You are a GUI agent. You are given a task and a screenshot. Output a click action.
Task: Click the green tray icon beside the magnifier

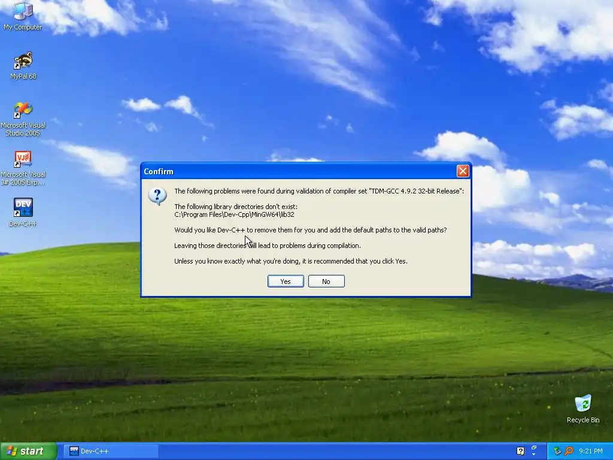[x=557, y=451]
